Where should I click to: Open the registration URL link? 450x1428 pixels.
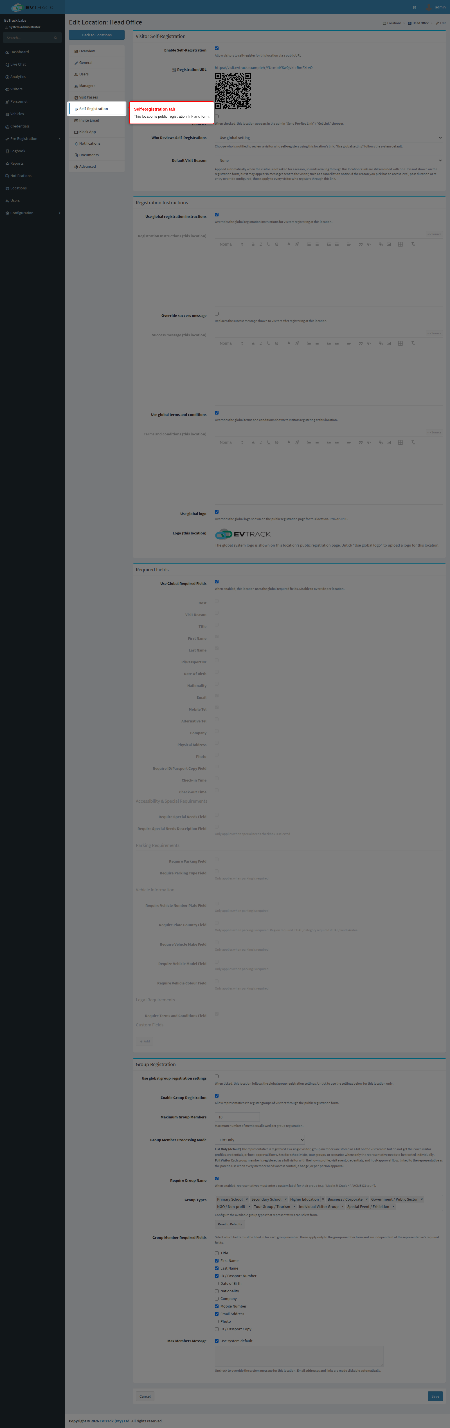tap(264, 68)
